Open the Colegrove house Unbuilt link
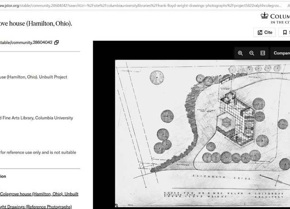This screenshot has height=209, width=290. pyautogui.click(x=39, y=194)
